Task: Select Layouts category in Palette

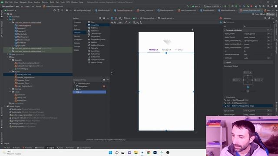Action: [x=77, y=36]
